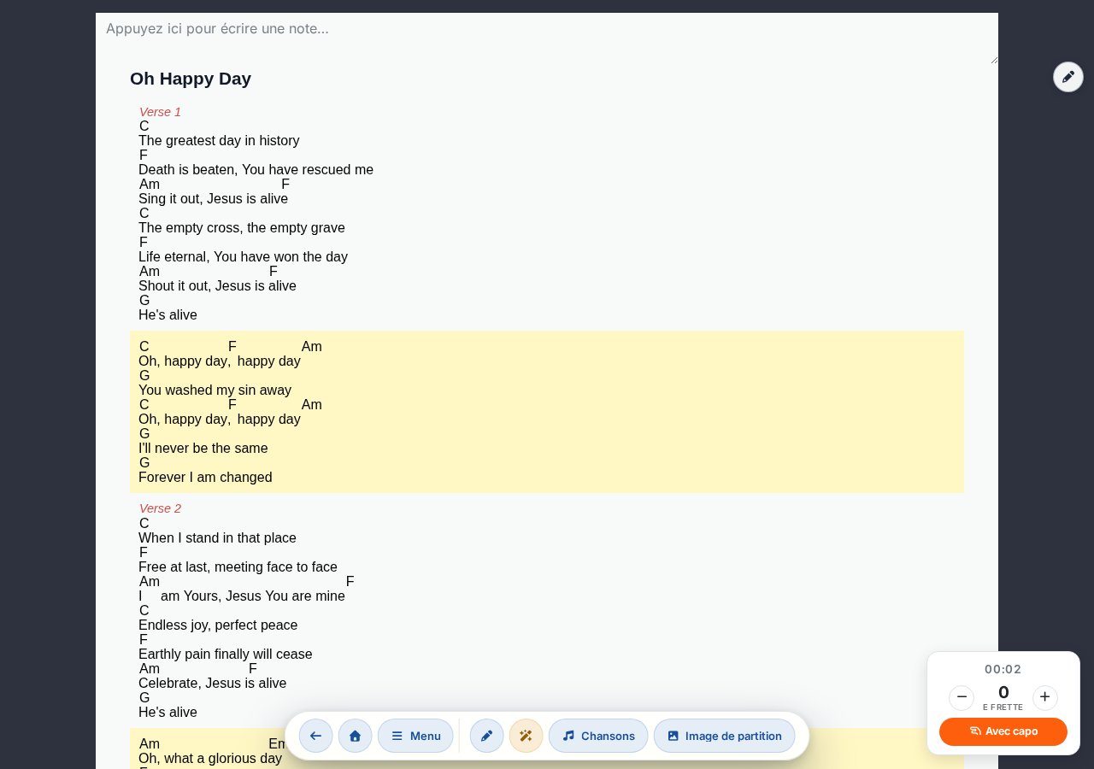Click the note field 'Appuyez ici pour écrire une note'
Viewport: 1094px width, 769px height.
tap(546, 38)
